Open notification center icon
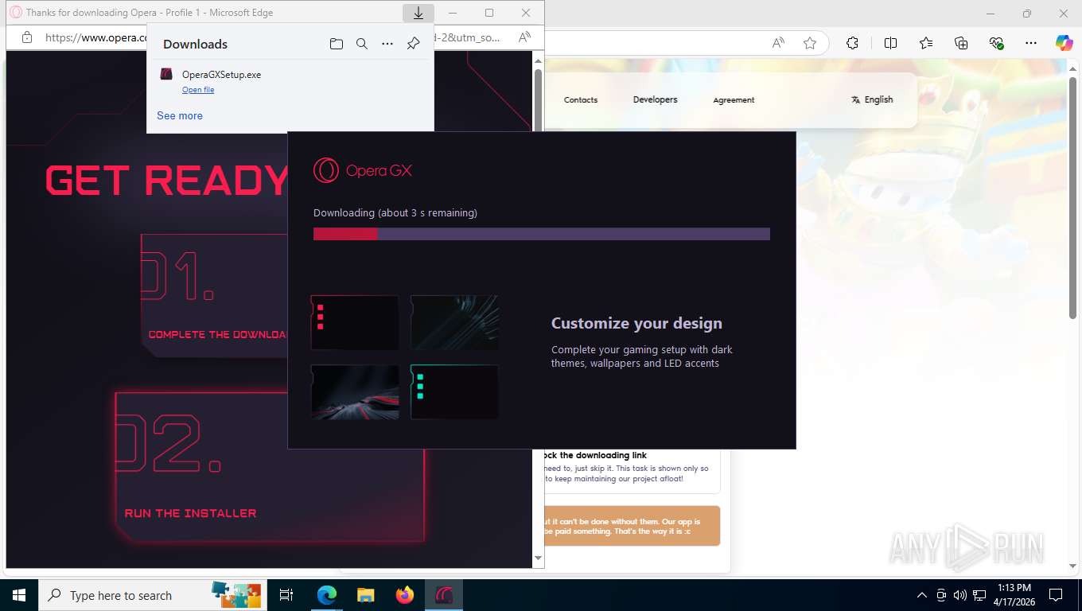The image size is (1082, 611). pos(1056,595)
